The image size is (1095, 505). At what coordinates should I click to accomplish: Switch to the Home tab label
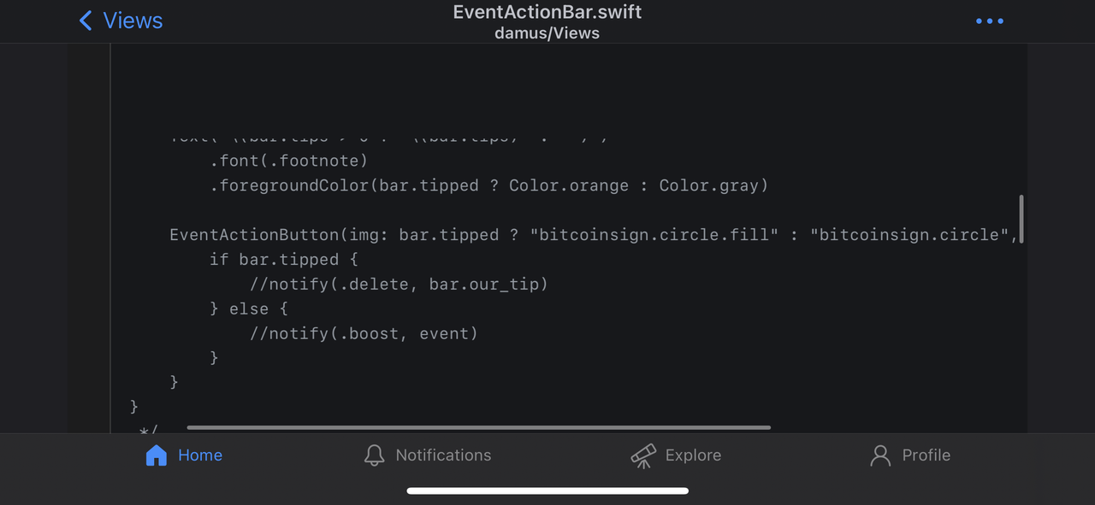[200, 455]
